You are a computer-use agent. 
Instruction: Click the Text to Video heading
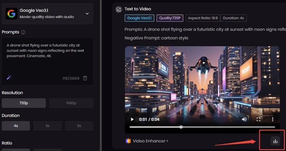click(x=138, y=9)
